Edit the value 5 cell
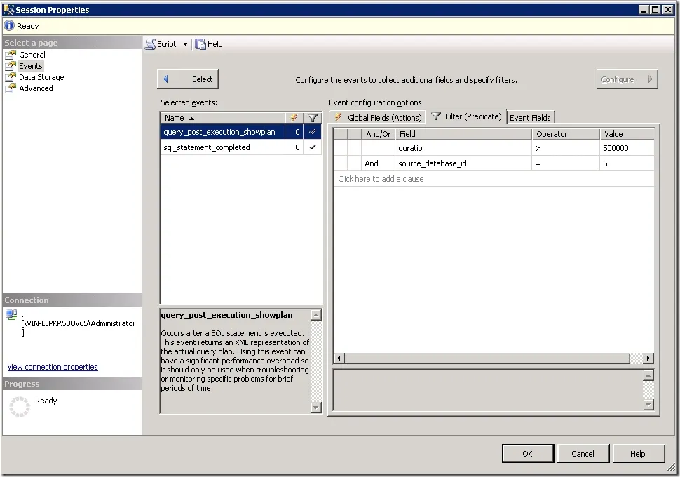 [627, 163]
